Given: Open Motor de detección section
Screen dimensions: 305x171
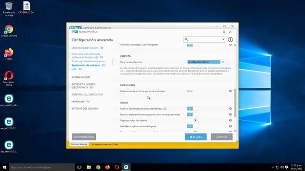Looking at the screenshot, I should click(x=85, y=48).
